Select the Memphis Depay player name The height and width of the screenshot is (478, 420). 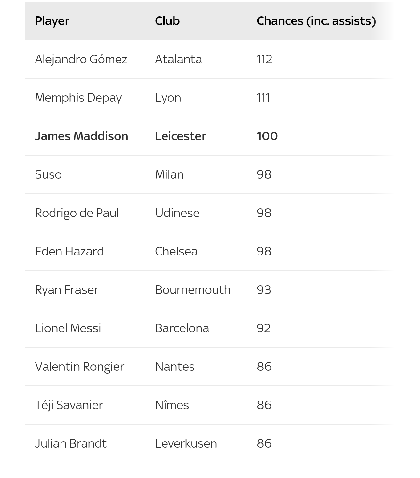tap(78, 98)
